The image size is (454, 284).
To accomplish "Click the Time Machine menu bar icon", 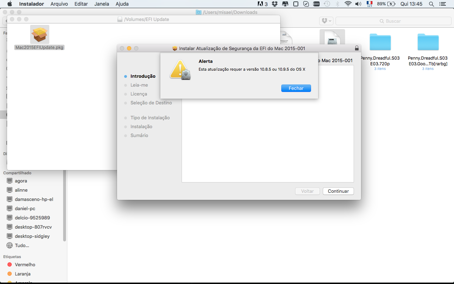I will coord(327,4).
